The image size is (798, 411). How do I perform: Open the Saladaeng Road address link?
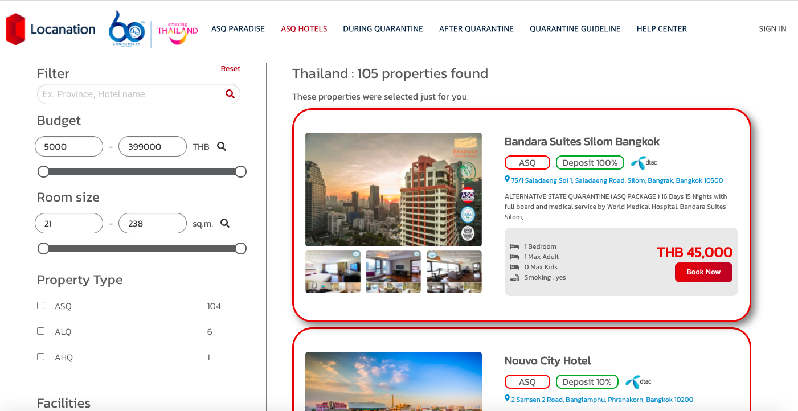617,180
